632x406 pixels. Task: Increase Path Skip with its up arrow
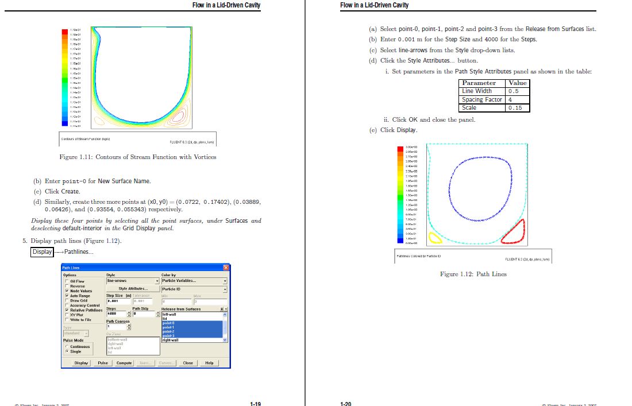[158, 312]
